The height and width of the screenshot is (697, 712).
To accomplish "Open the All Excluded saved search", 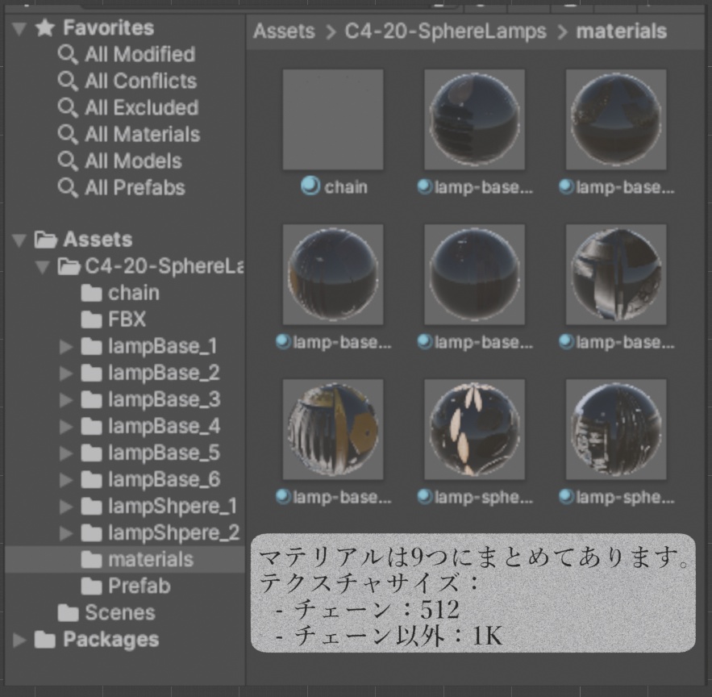I will [142, 108].
